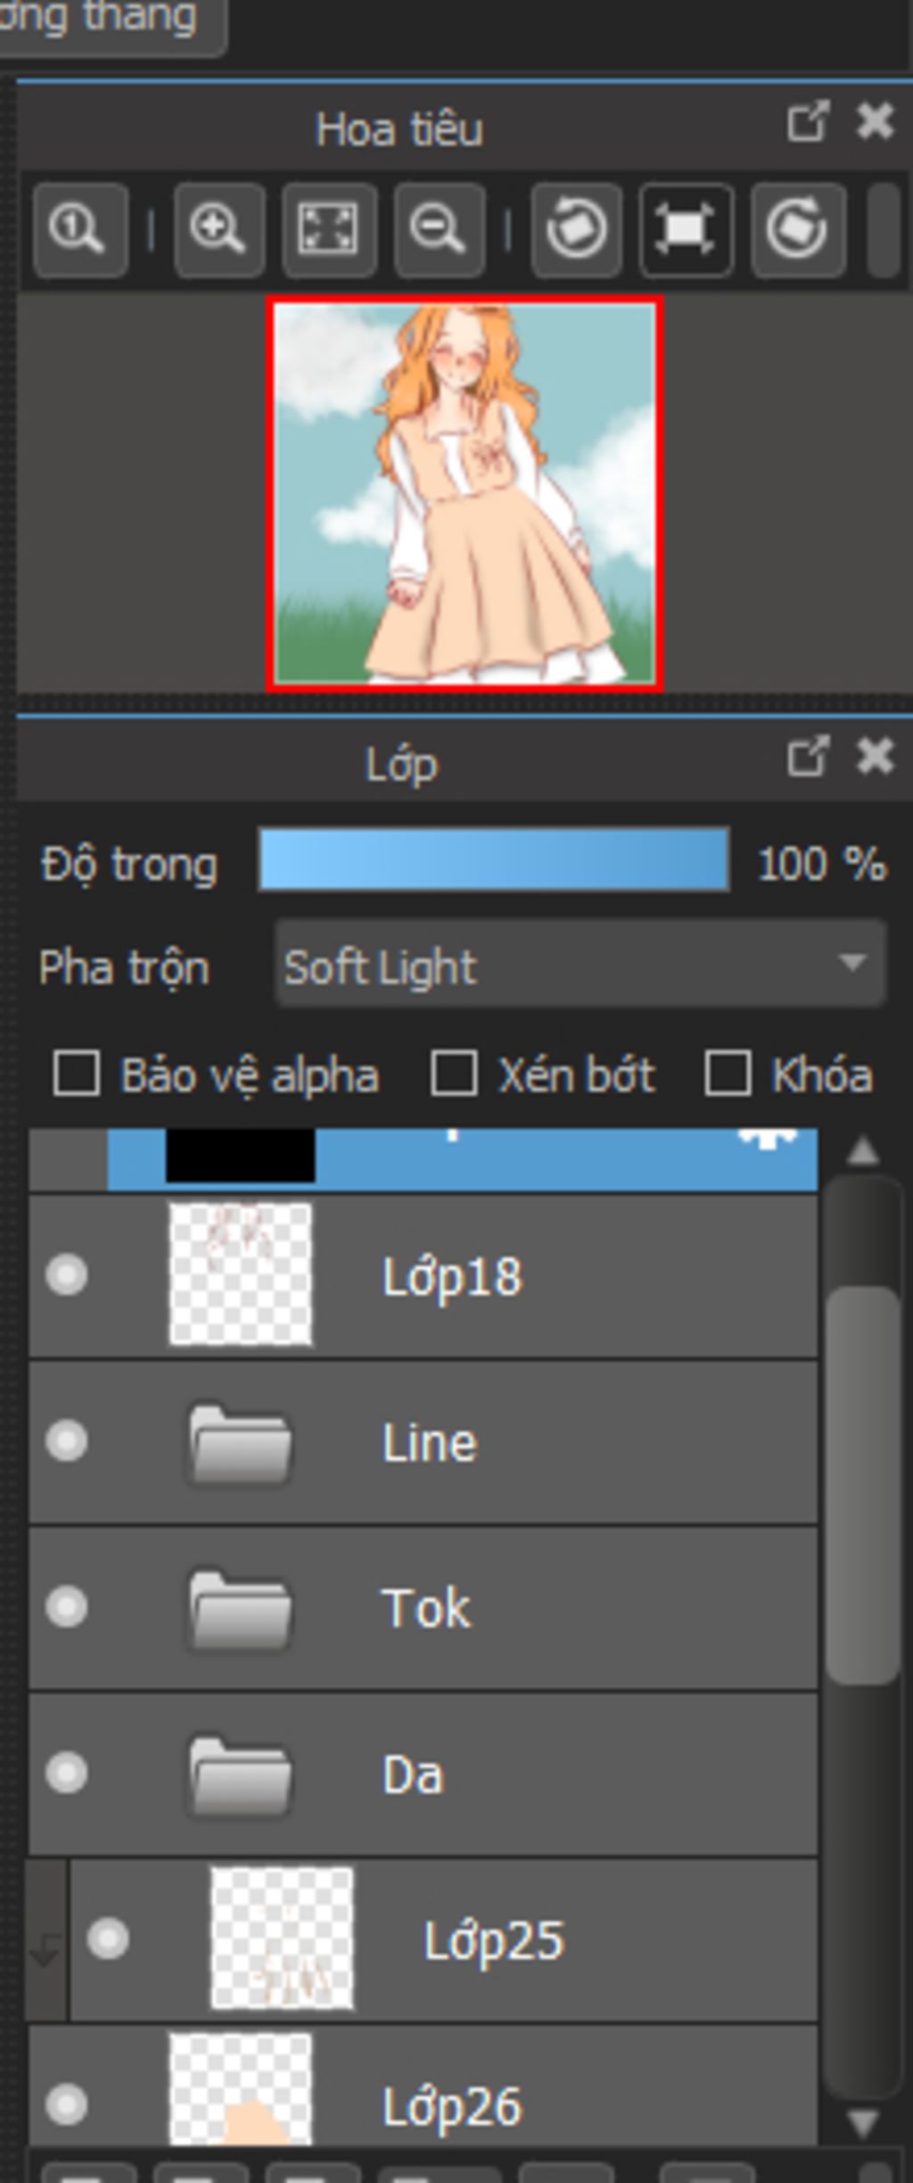
Task: Tick the Xén bớt clipping checkbox
Action: pyautogui.click(x=454, y=1073)
